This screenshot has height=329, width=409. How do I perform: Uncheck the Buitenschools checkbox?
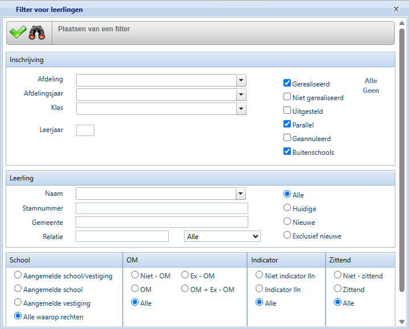pyautogui.click(x=287, y=151)
